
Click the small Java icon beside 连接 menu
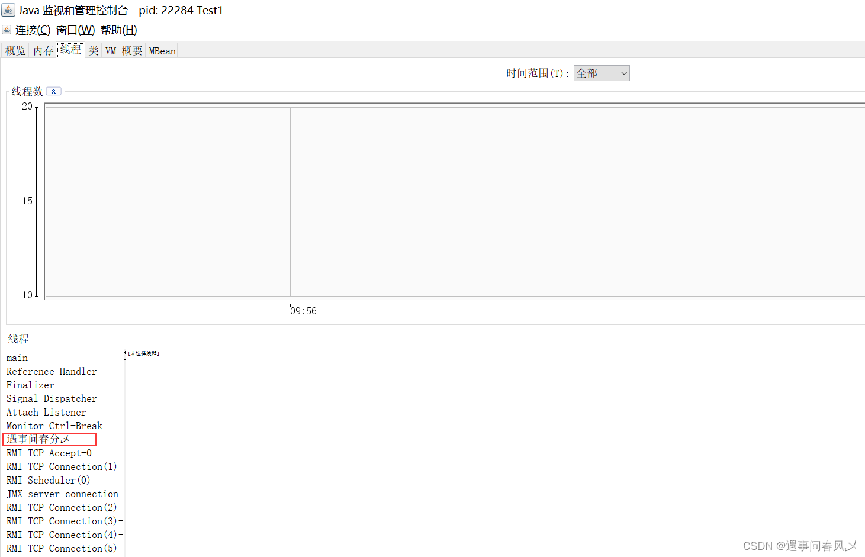[x=7, y=30]
